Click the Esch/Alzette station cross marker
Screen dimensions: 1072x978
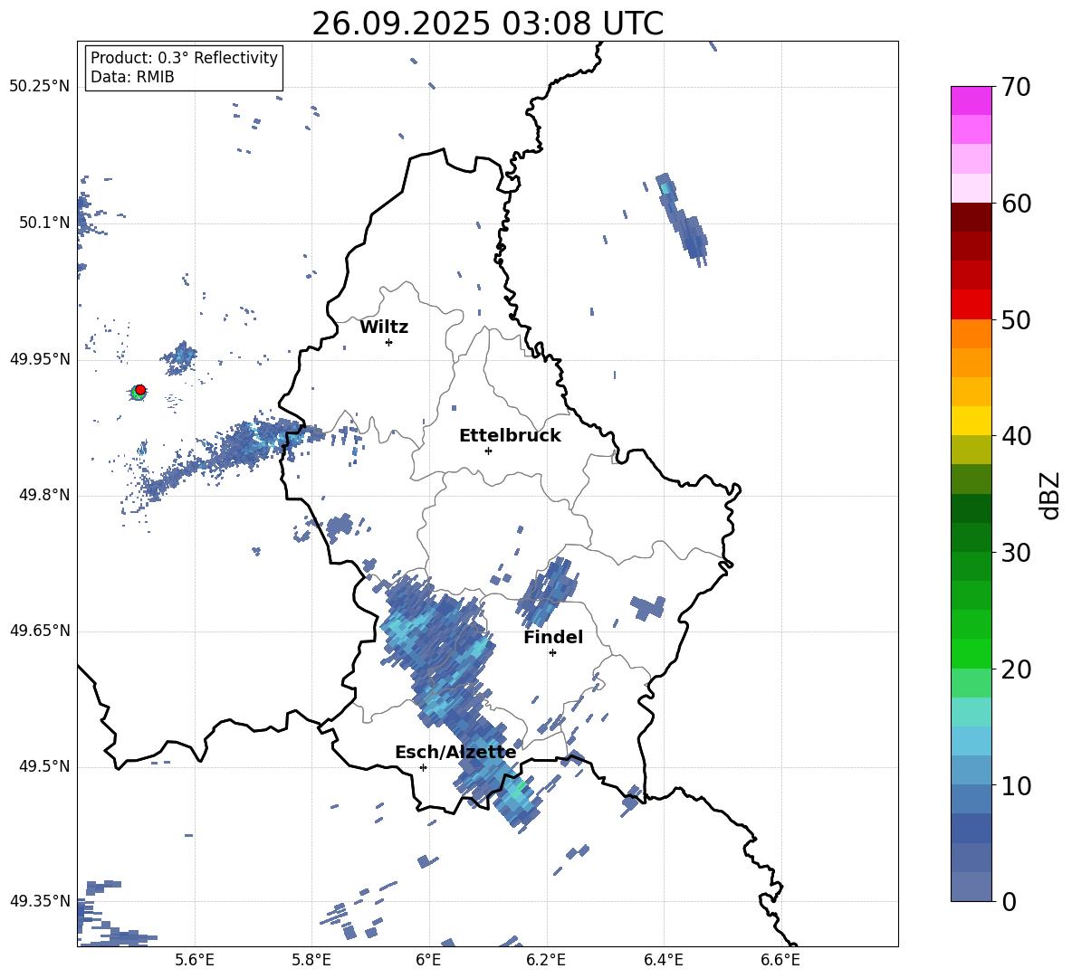pos(423,767)
